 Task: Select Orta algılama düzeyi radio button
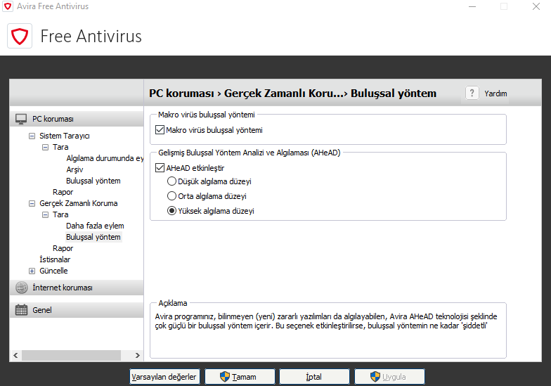coord(171,195)
